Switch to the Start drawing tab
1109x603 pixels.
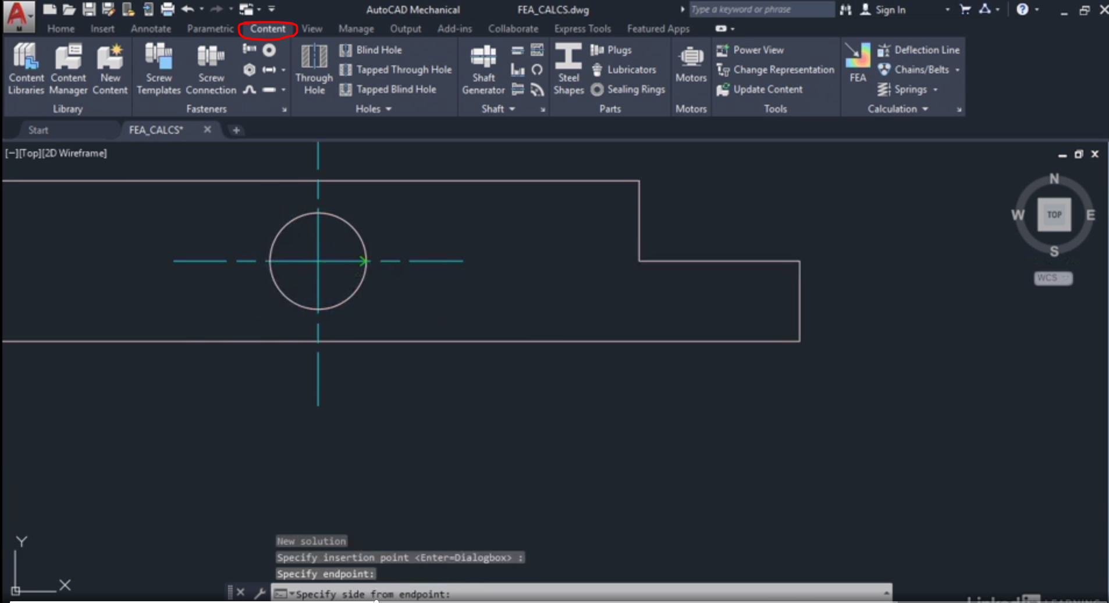(x=38, y=130)
